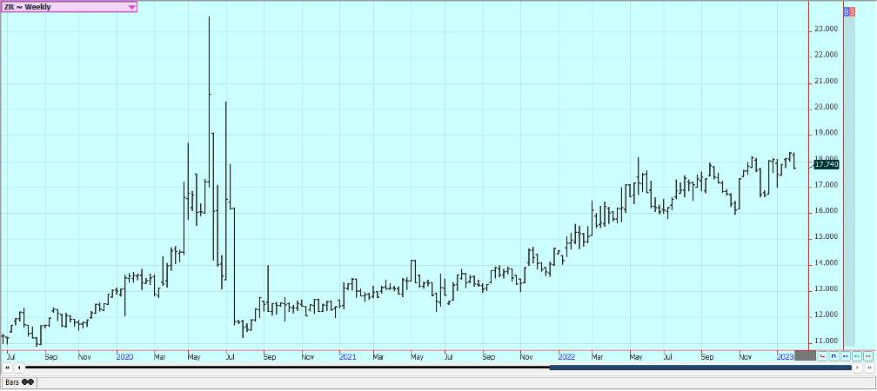Click the 17.740 current price label
The height and width of the screenshot is (391, 877).
click(827, 164)
